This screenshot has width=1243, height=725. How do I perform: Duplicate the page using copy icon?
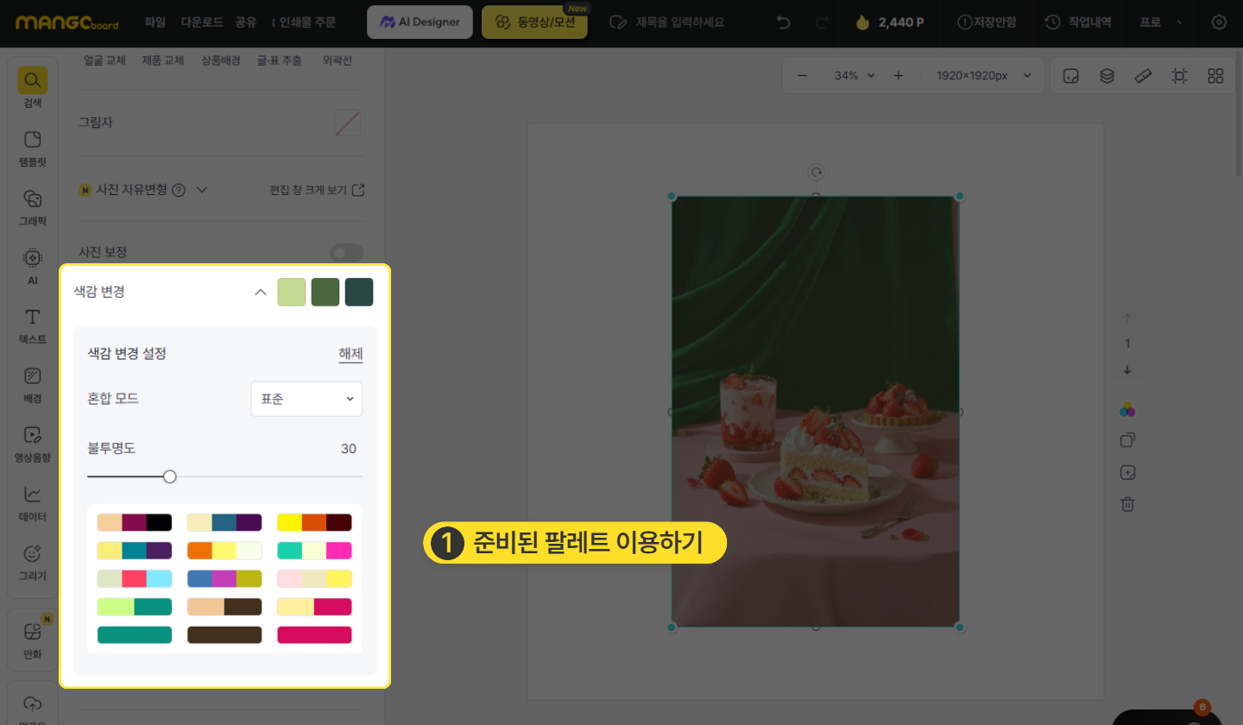click(x=1127, y=440)
